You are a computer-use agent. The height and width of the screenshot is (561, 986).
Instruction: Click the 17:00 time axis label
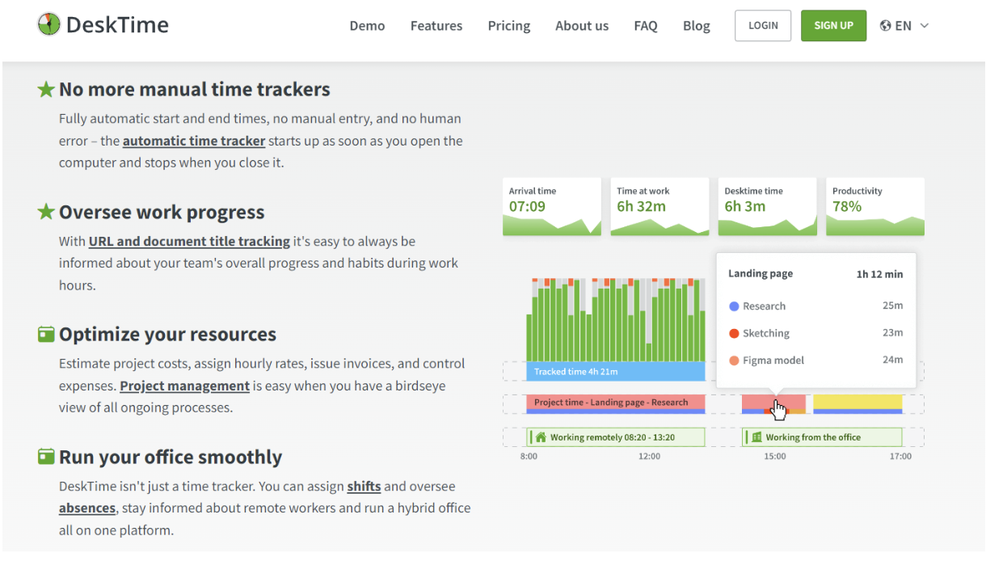pyautogui.click(x=900, y=457)
